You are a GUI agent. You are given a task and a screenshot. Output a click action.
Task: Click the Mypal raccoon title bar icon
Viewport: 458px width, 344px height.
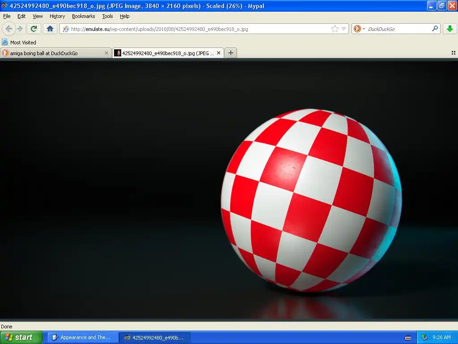(x=4, y=5)
